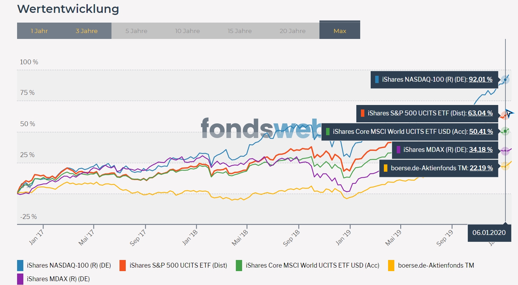Select the 1 Jahr time range tab
The width and height of the screenshot is (518, 285).
(39, 31)
